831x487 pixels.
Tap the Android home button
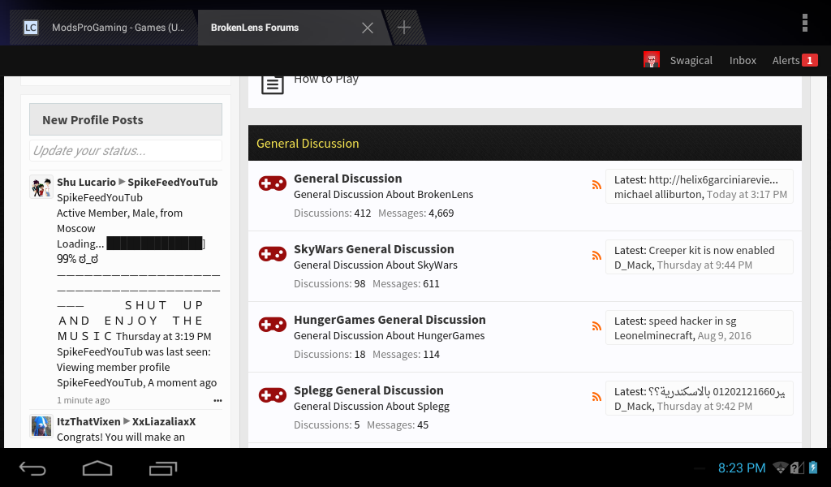(97, 468)
